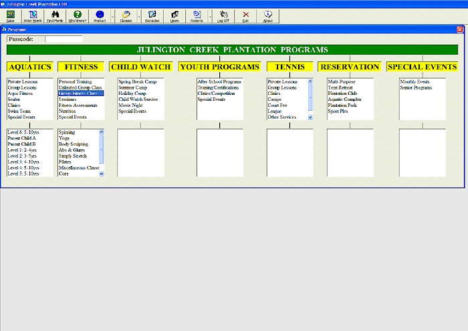Click the FITNESS category header
468x331 pixels.
coord(81,67)
